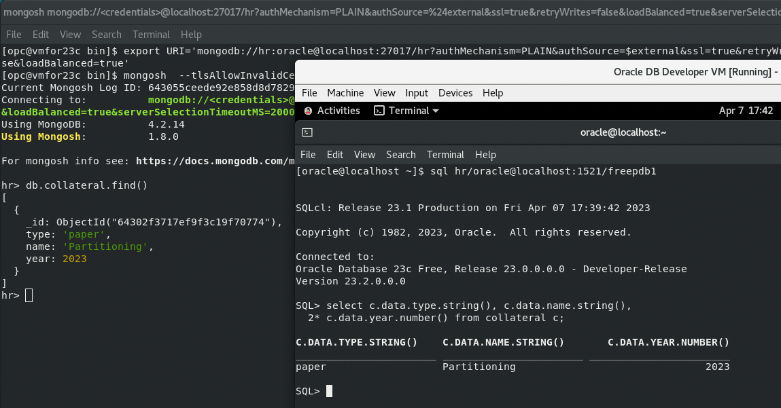The image size is (781, 408).
Task: Click the SQL> prompt to place the cursor
Action: click(328, 391)
